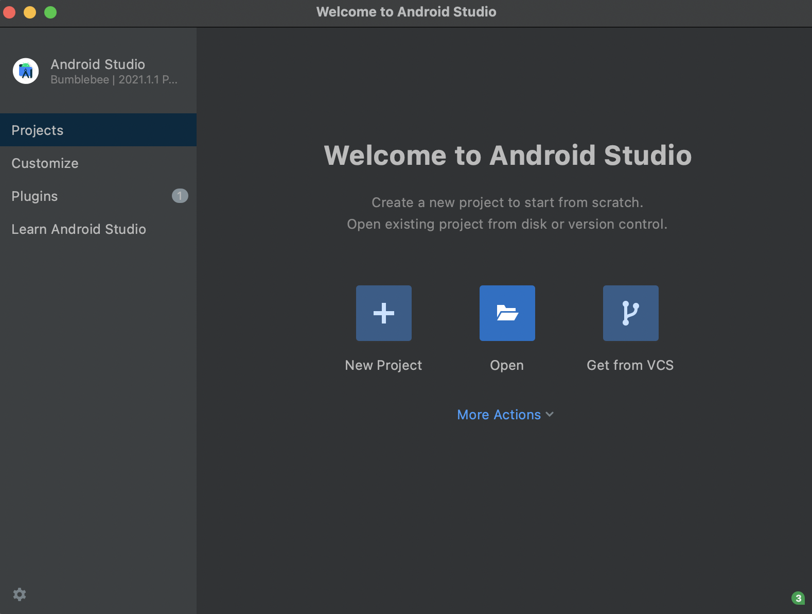Switch to the Customize tab
This screenshot has height=614, width=812.
coord(98,163)
